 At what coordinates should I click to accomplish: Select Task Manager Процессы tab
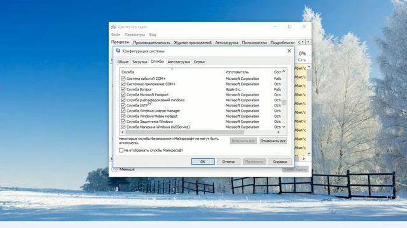(120, 42)
